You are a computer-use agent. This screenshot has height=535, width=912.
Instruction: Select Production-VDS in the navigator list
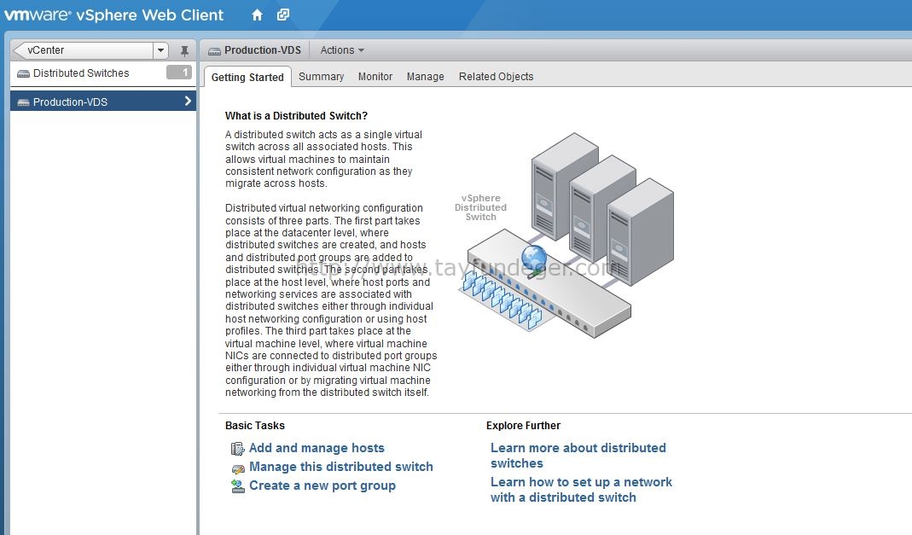(x=103, y=102)
